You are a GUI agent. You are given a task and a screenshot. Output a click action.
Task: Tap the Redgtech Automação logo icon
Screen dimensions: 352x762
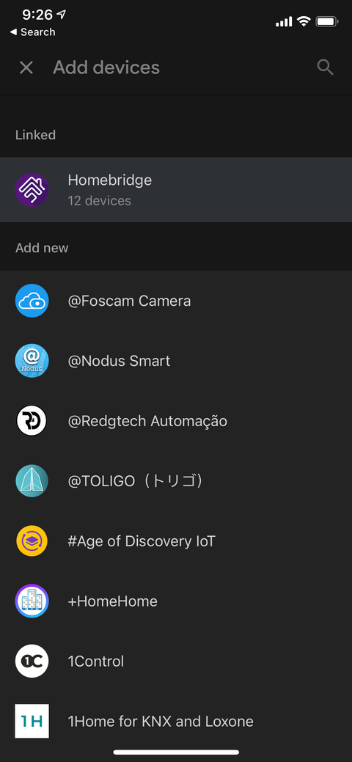click(x=32, y=421)
